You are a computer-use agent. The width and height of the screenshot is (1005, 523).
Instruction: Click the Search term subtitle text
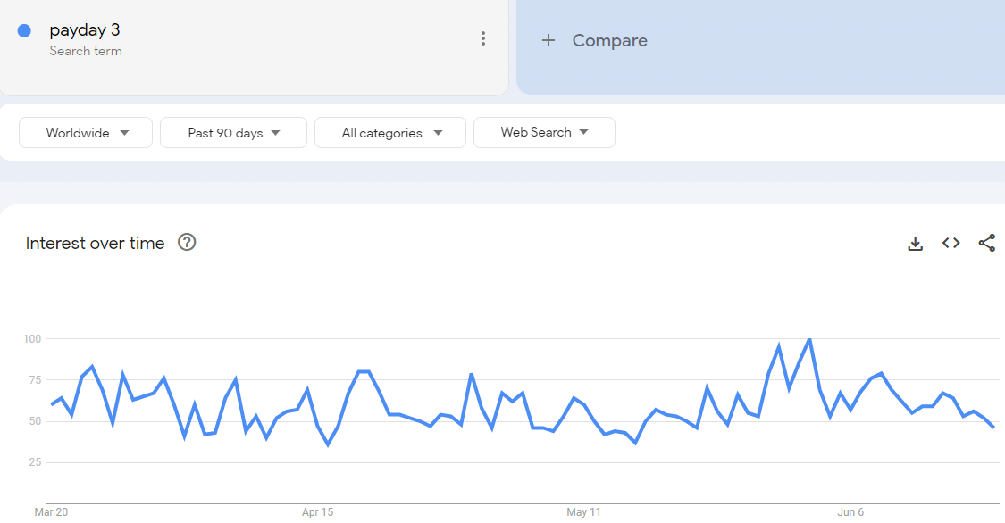(x=86, y=51)
